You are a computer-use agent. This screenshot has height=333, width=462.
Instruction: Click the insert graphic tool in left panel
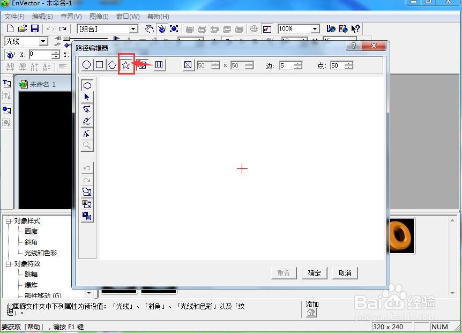click(x=7, y=110)
